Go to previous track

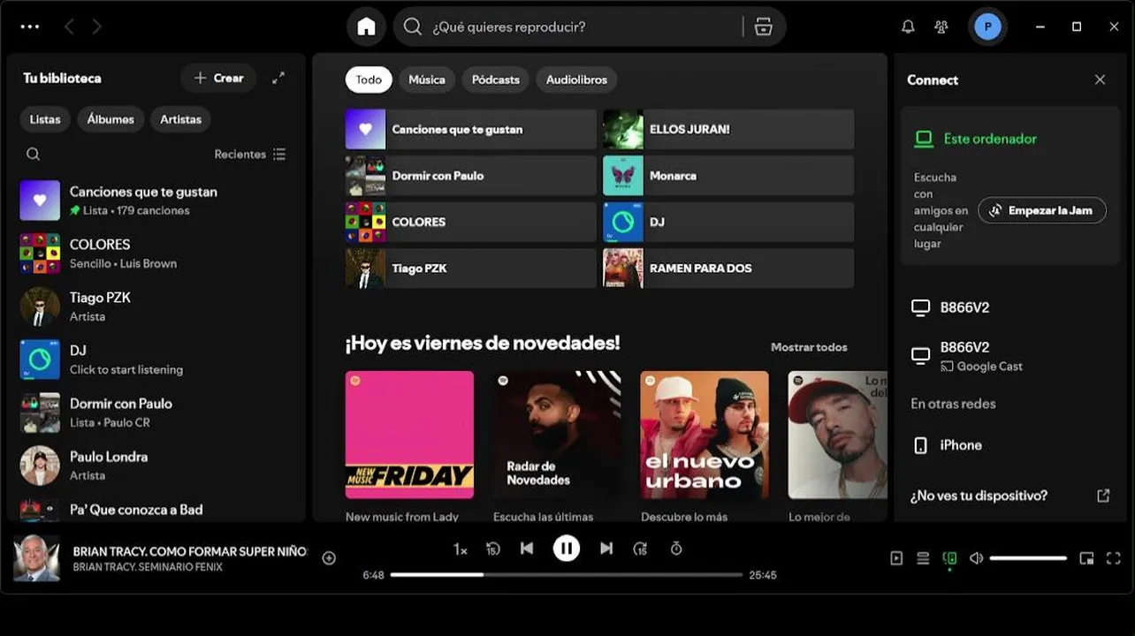tap(527, 549)
